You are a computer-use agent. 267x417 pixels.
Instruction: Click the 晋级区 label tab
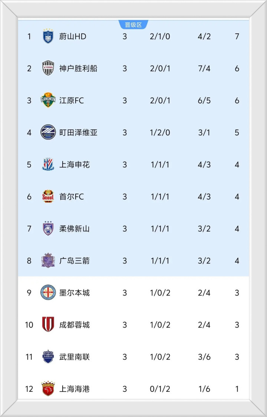[133, 25]
